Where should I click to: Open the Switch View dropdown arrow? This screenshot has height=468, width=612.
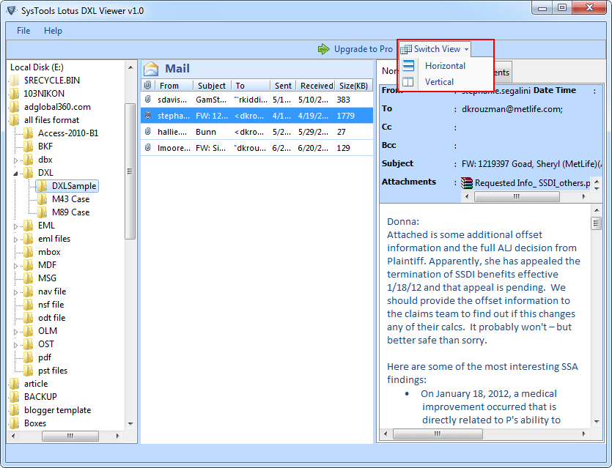point(466,50)
